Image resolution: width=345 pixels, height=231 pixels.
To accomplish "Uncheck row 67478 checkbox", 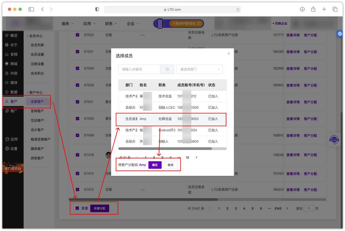I will click(x=77, y=155).
